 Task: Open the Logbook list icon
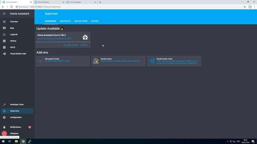(4, 34)
